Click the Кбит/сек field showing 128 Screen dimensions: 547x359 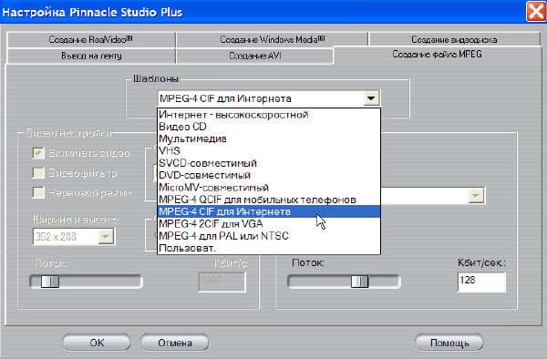[481, 282]
